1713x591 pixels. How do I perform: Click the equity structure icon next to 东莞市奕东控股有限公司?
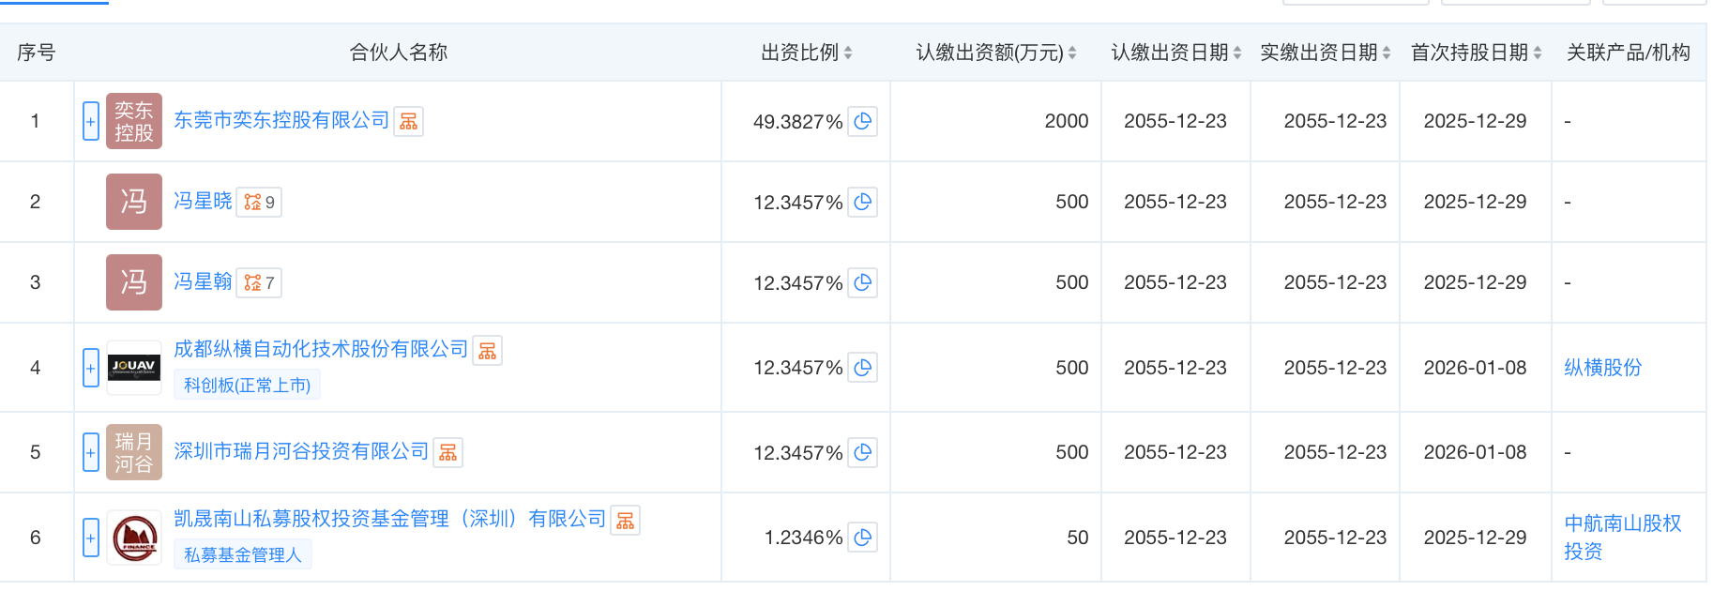pyautogui.click(x=408, y=122)
